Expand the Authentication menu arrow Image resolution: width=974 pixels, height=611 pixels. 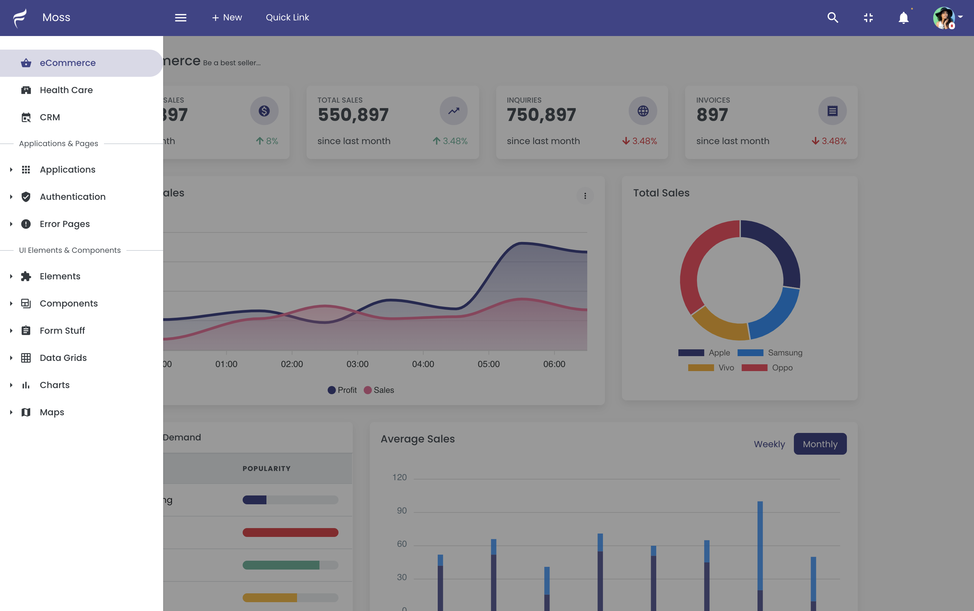(11, 197)
